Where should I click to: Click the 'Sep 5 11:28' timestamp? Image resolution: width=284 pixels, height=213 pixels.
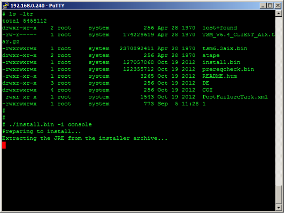(x=178, y=104)
